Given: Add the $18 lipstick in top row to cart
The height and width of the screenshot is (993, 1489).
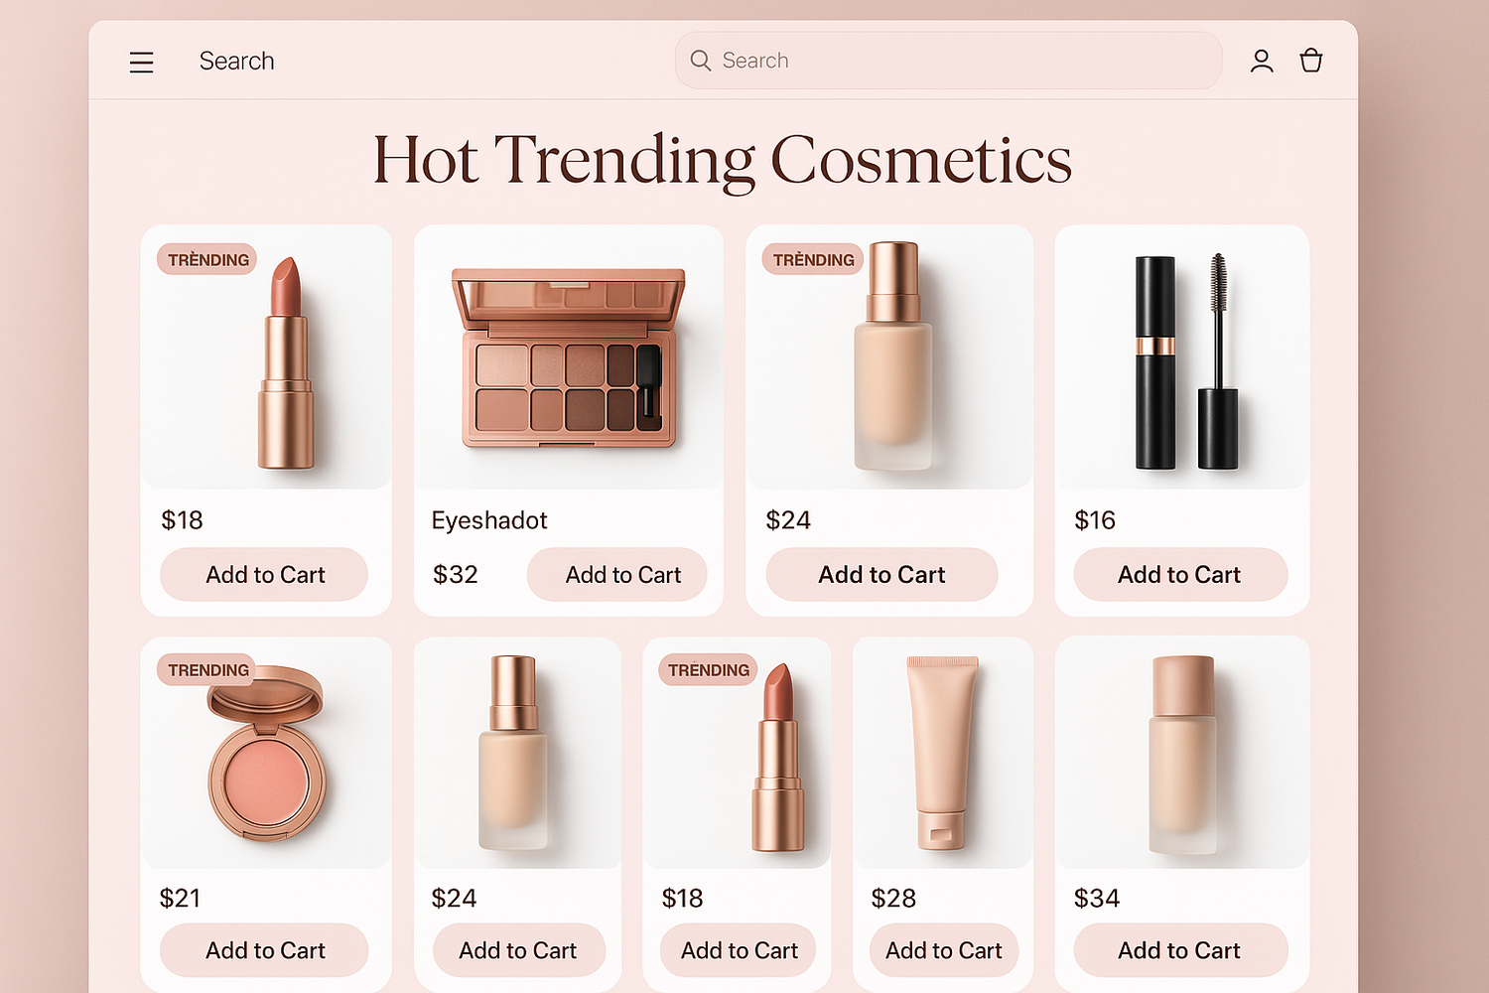Looking at the screenshot, I should pos(264,574).
